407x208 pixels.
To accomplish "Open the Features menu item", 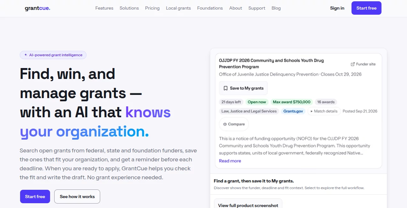I will 104,8.
